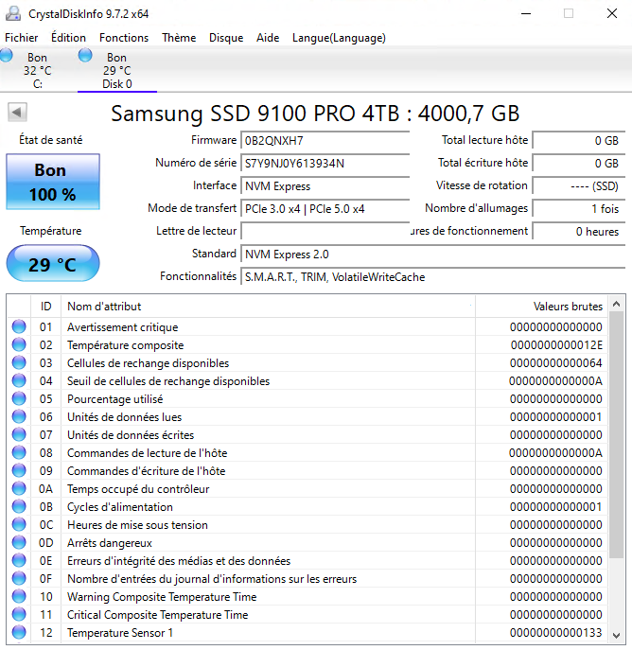Click the Firmware field 0B2QNXH7

[x=325, y=141]
